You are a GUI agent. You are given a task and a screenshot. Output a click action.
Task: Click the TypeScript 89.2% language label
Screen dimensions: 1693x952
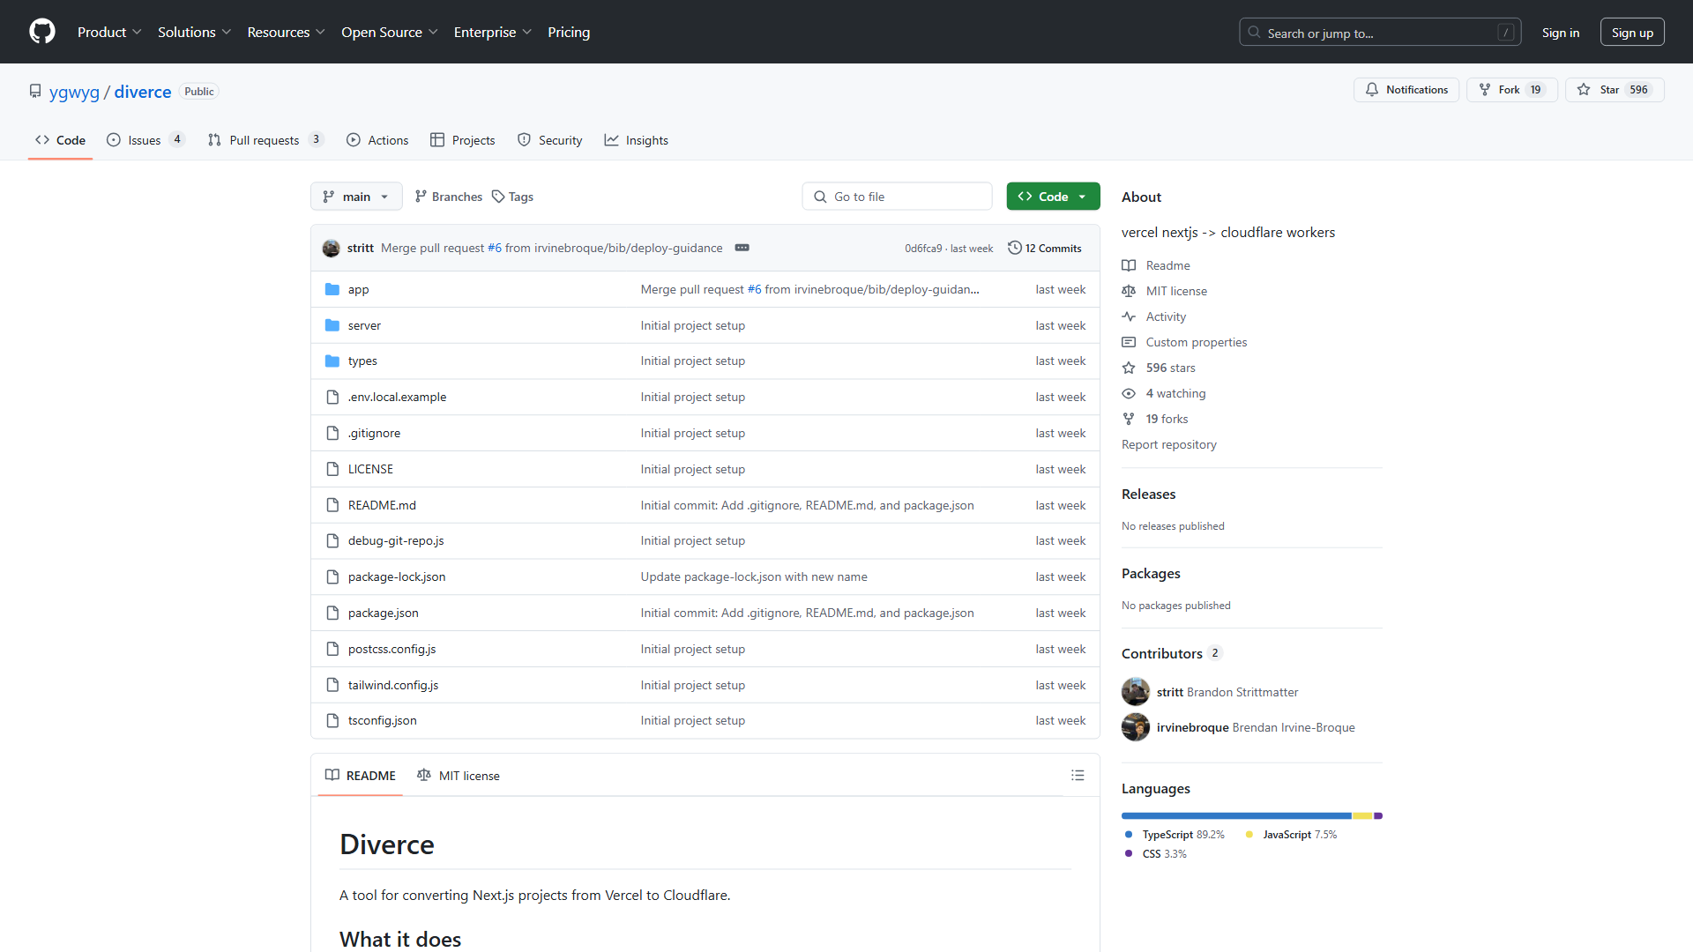point(1175,835)
